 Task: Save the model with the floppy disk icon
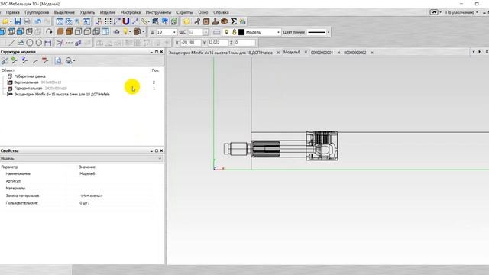pyautogui.click(x=18, y=21)
